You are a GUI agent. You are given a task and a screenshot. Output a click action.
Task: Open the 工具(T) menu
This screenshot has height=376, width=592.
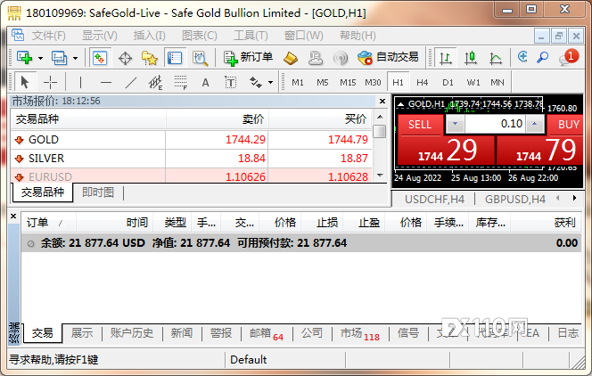tap(251, 36)
